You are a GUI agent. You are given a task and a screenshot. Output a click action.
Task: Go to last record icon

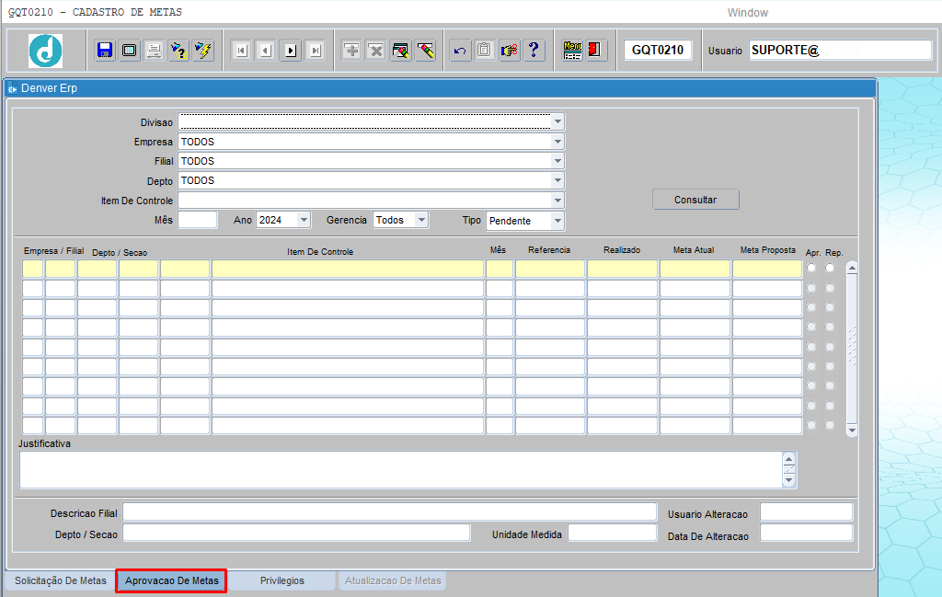316,51
